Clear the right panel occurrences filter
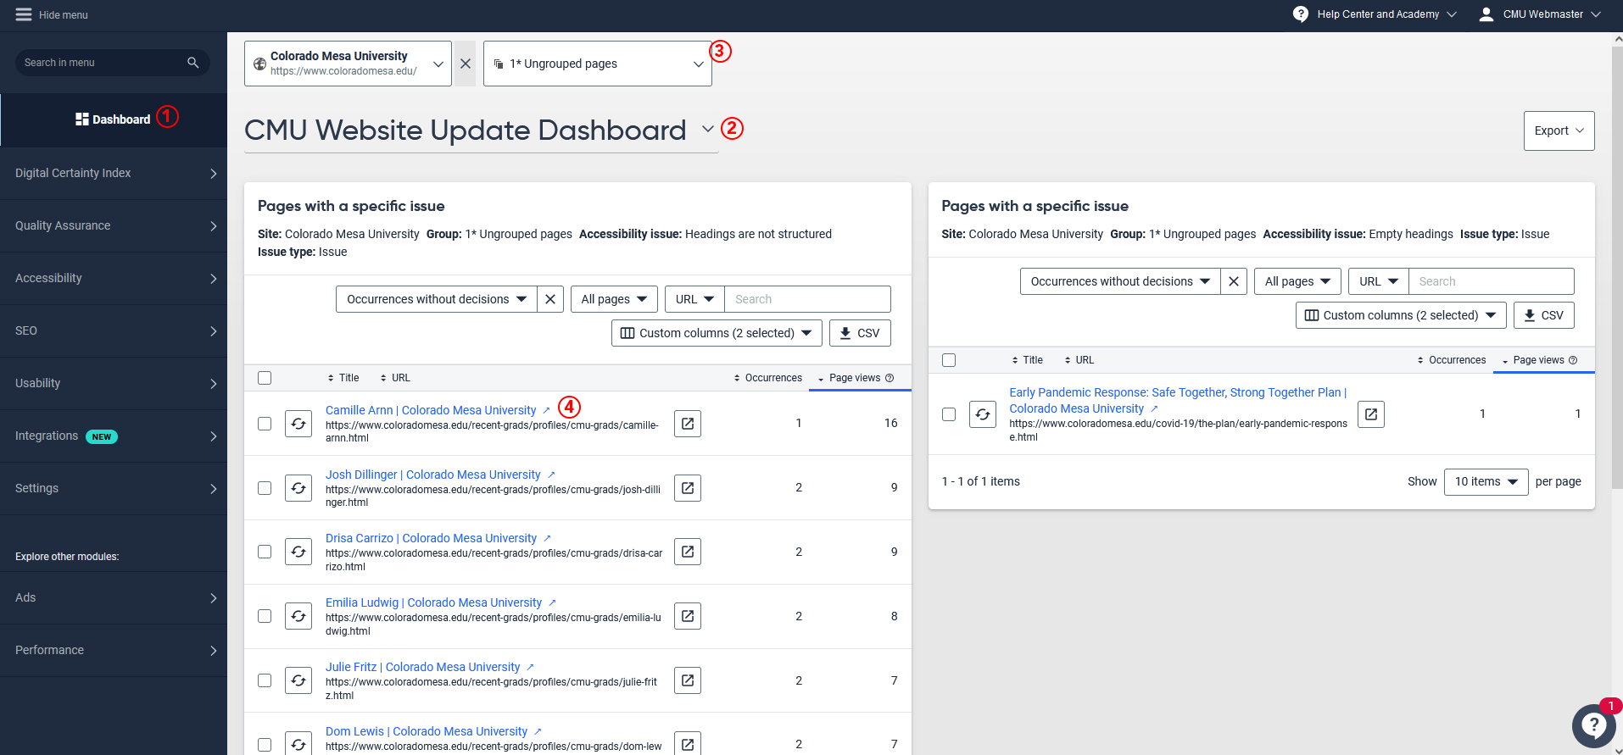Image resolution: width=1623 pixels, height=755 pixels. 1234,281
